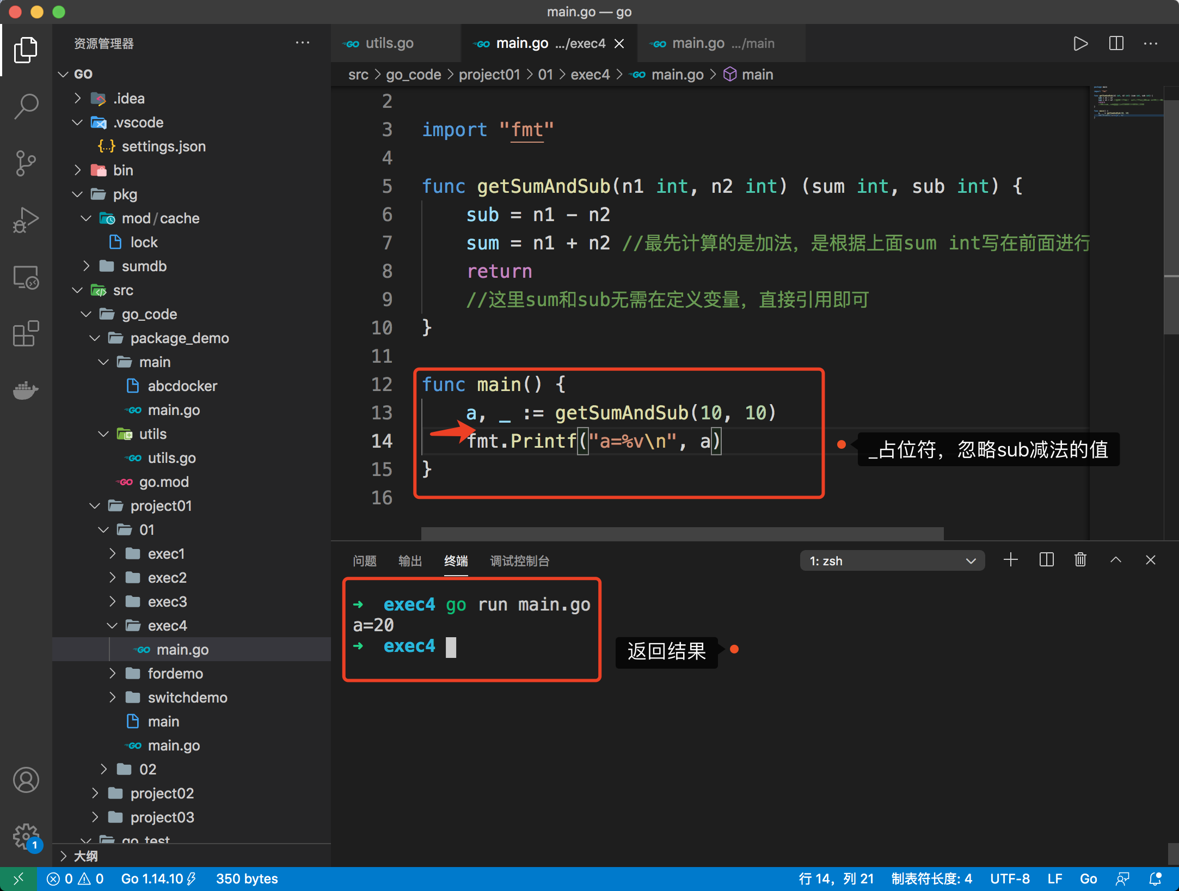The width and height of the screenshot is (1179, 891).
Task: Kill terminal with the trash icon
Action: [1080, 560]
